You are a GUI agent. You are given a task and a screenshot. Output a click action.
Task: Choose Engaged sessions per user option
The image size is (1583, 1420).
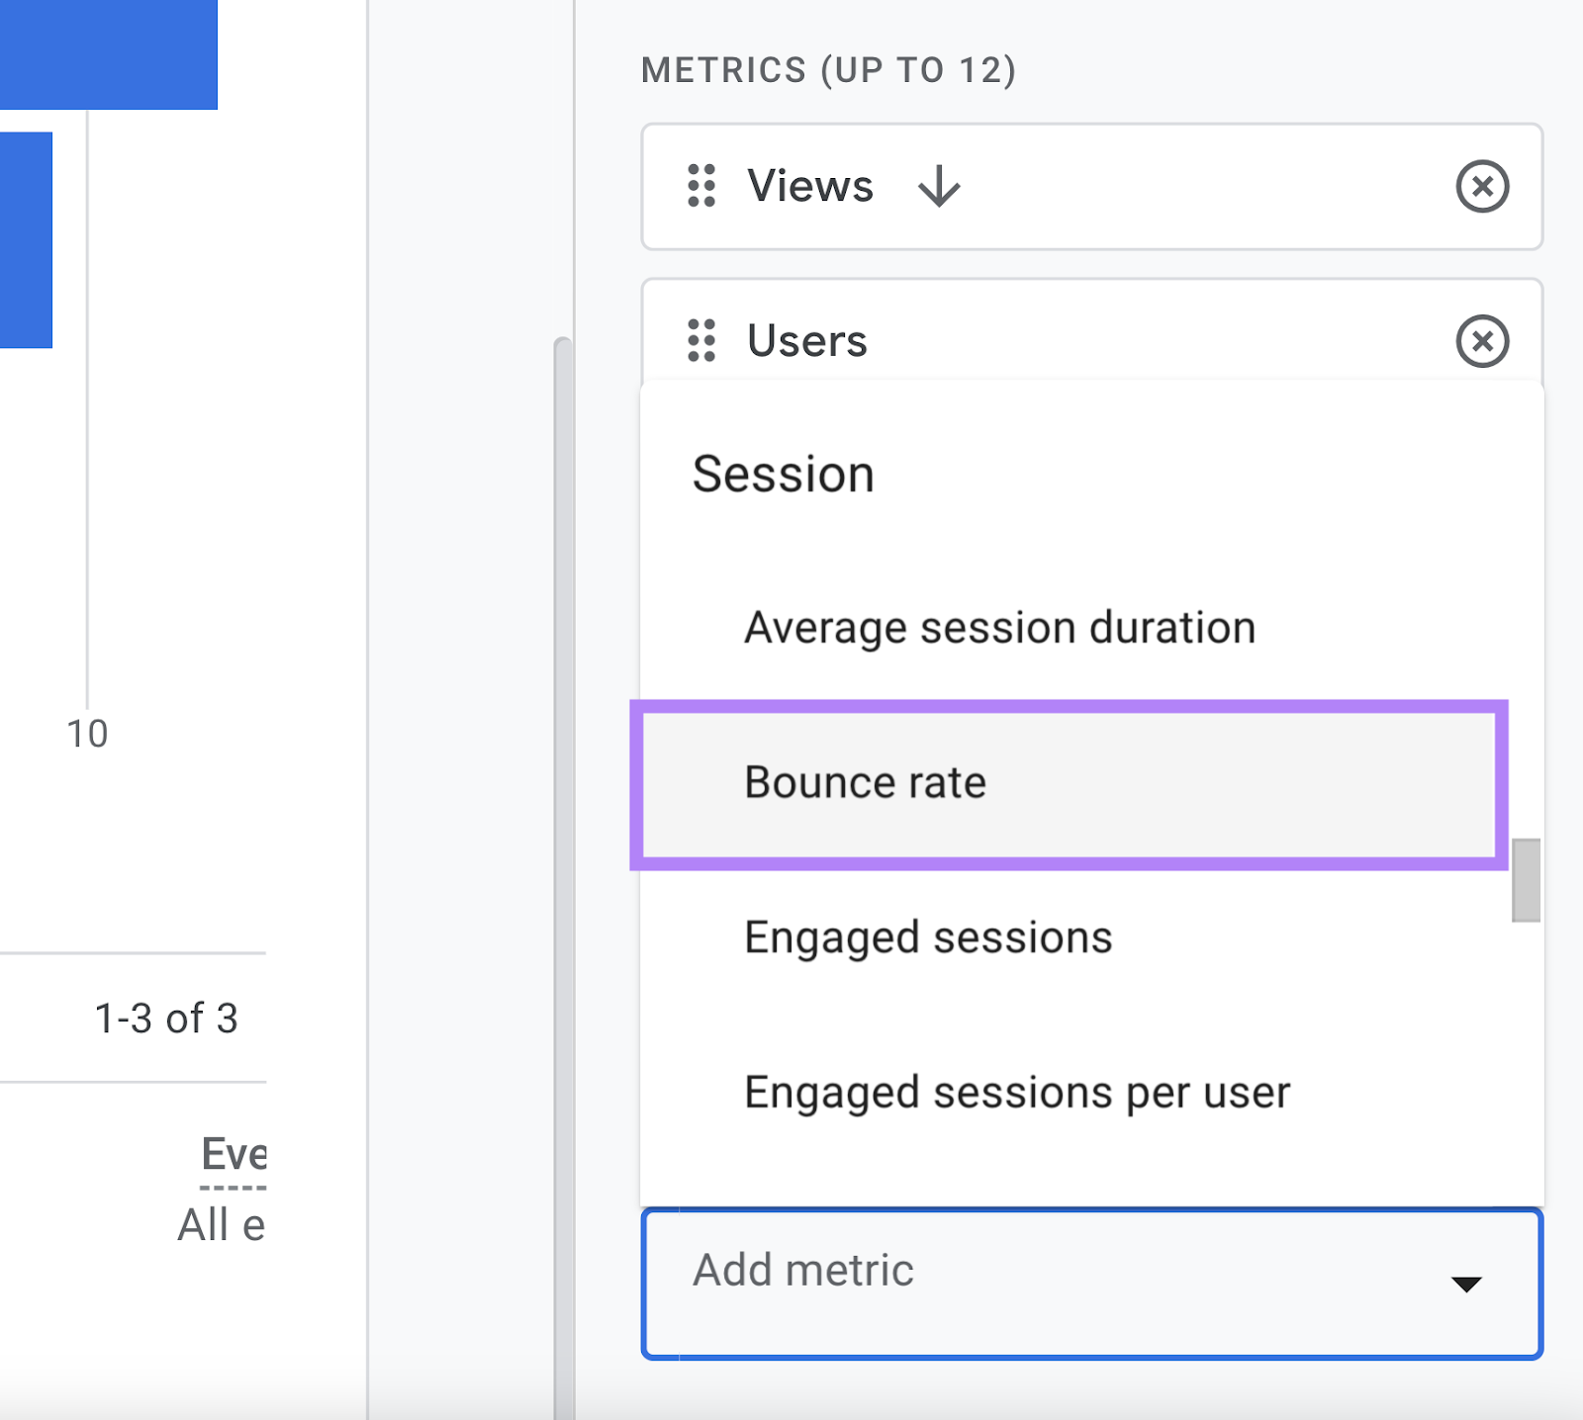click(x=1017, y=1092)
